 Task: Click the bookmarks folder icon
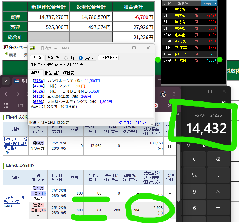[20, 105]
